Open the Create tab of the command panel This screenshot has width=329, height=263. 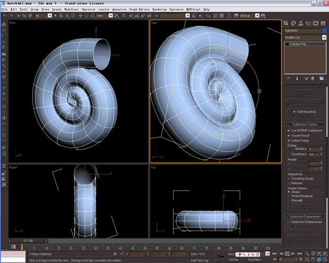point(286,23)
